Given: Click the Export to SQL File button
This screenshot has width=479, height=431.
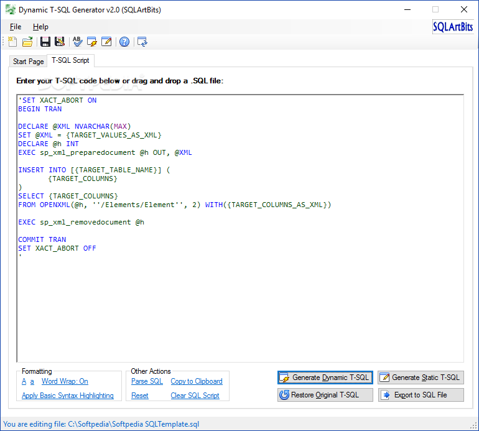Looking at the screenshot, I should [421, 395].
